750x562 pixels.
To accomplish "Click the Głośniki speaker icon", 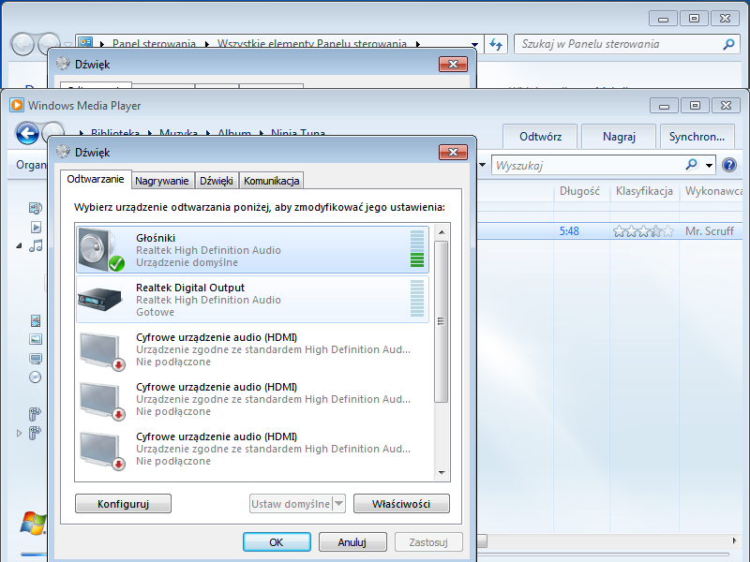I will 101,250.
